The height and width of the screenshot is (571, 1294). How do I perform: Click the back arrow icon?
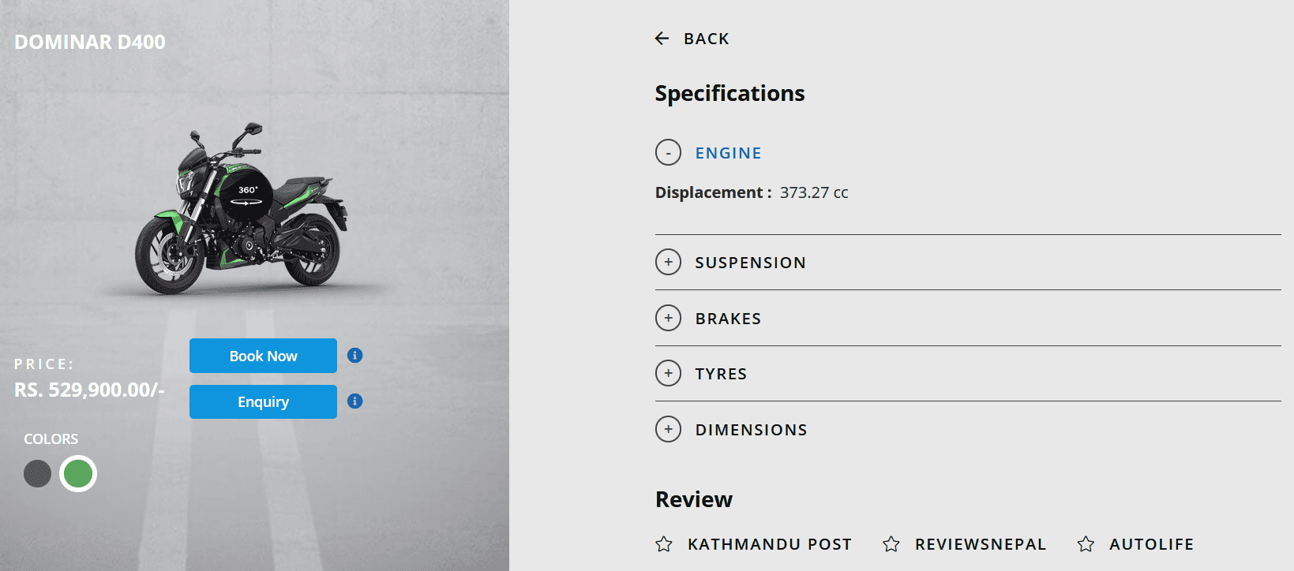click(x=662, y=39)
